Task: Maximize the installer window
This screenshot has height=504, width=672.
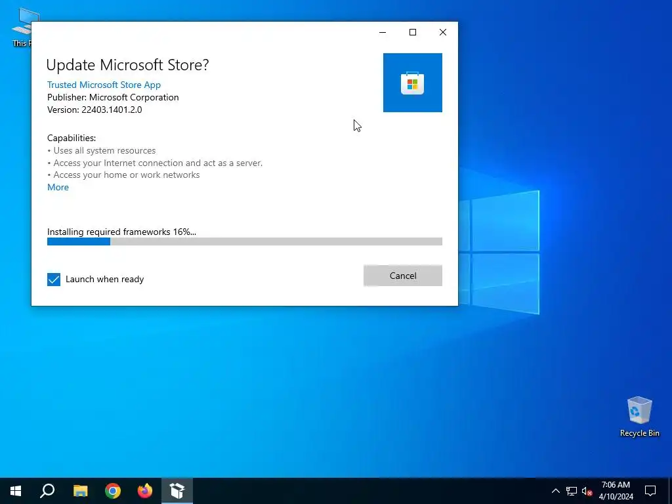Action: [413, 32]
